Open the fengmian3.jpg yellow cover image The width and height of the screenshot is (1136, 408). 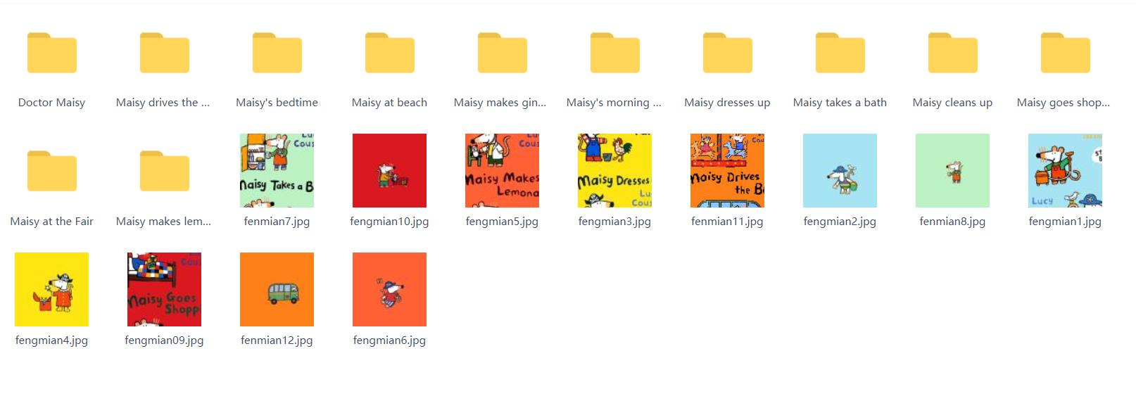[x=614, y=170]
